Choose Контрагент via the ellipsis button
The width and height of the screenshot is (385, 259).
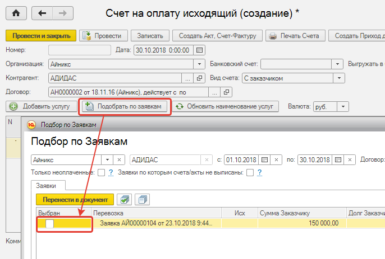pos(187,78)
